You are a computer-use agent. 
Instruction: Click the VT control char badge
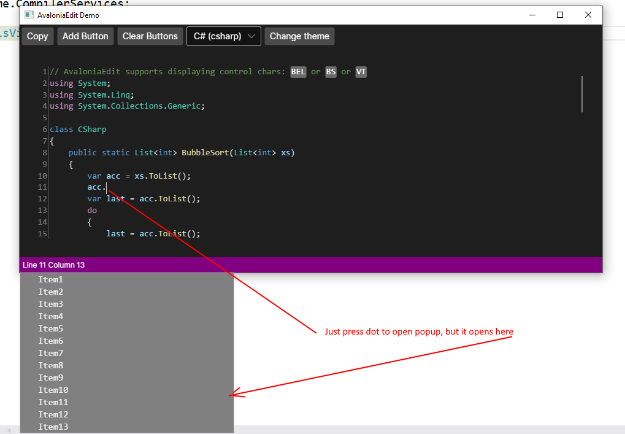(361, 72)
